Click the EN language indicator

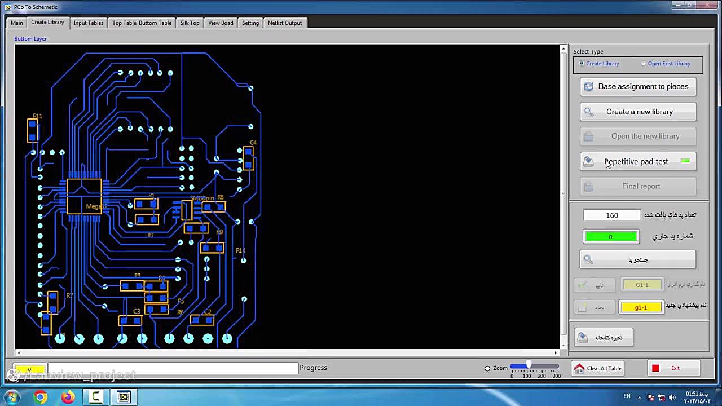click(x=627, y=396)
